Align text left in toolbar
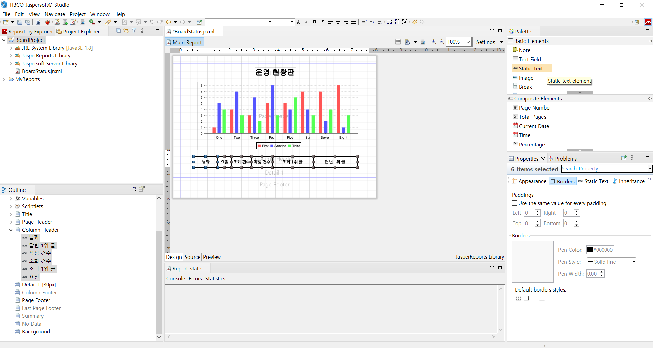 (330, 22)
